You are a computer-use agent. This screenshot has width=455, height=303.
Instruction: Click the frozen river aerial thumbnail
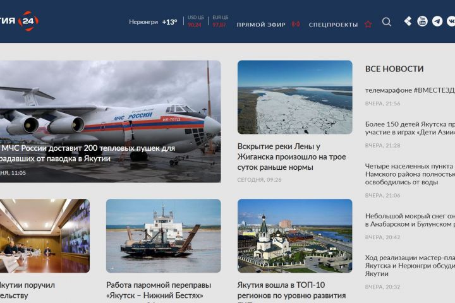[295, 97]
